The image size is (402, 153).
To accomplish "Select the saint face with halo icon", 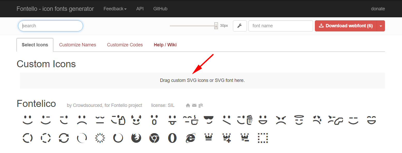I will pyautogui.click(x=299, y=120).
